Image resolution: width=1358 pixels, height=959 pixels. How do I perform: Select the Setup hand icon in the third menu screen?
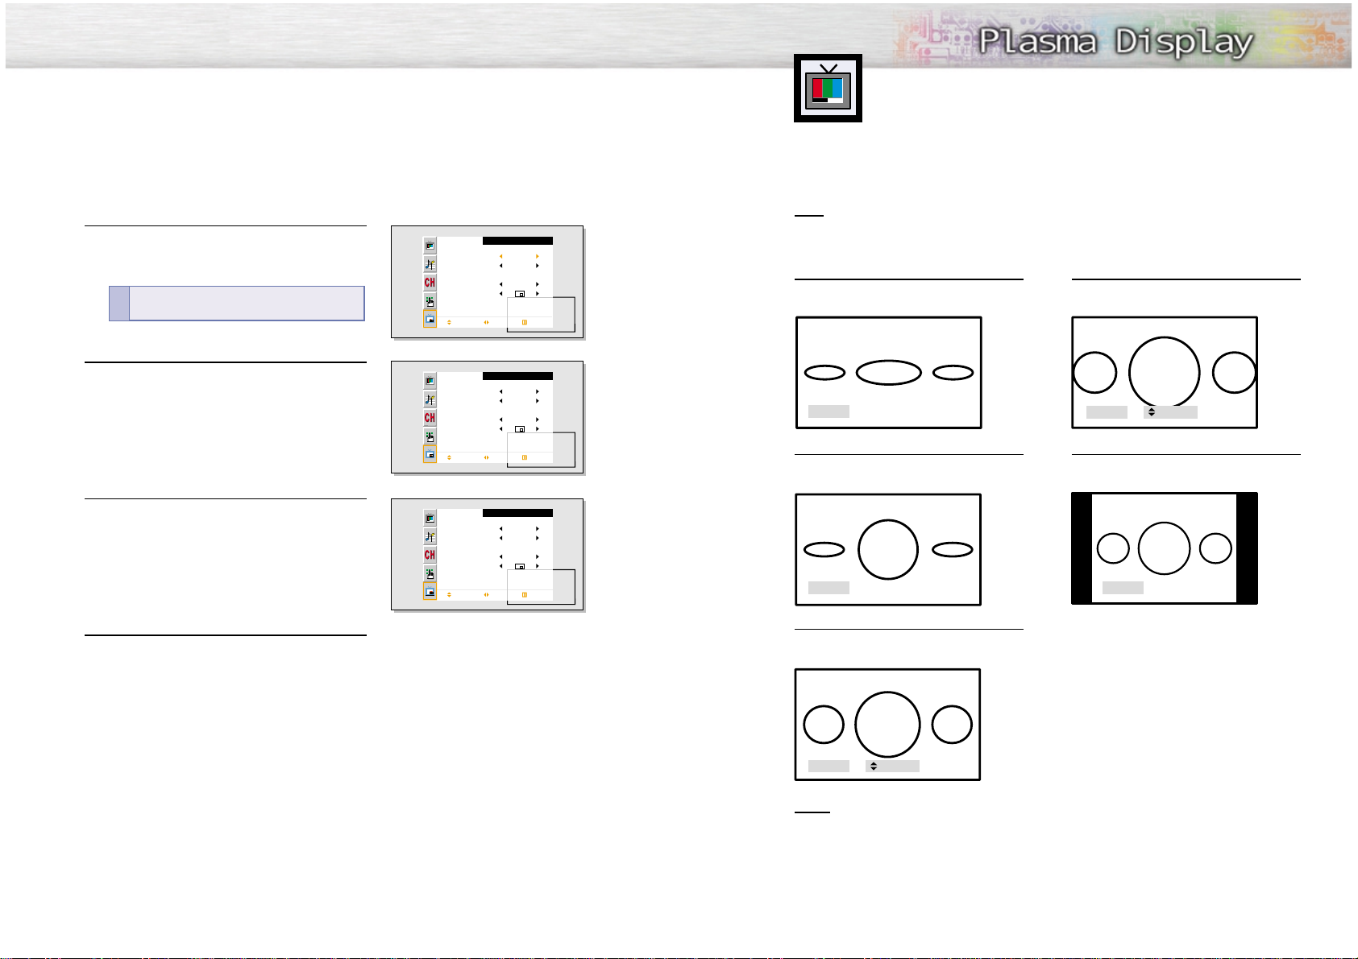430,573
